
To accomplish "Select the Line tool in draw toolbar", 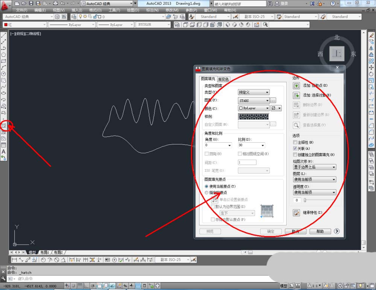I will coord(3,35).
